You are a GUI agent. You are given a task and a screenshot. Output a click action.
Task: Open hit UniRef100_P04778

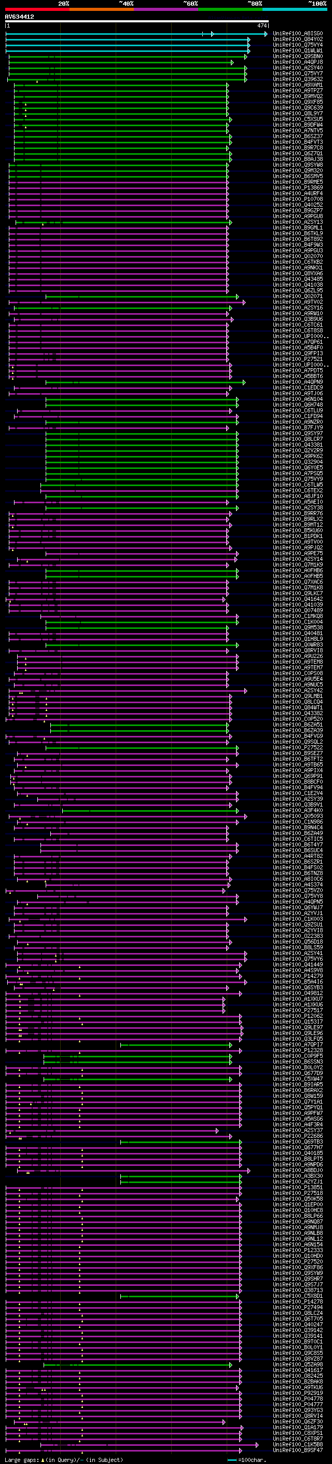coord(298,1399)
